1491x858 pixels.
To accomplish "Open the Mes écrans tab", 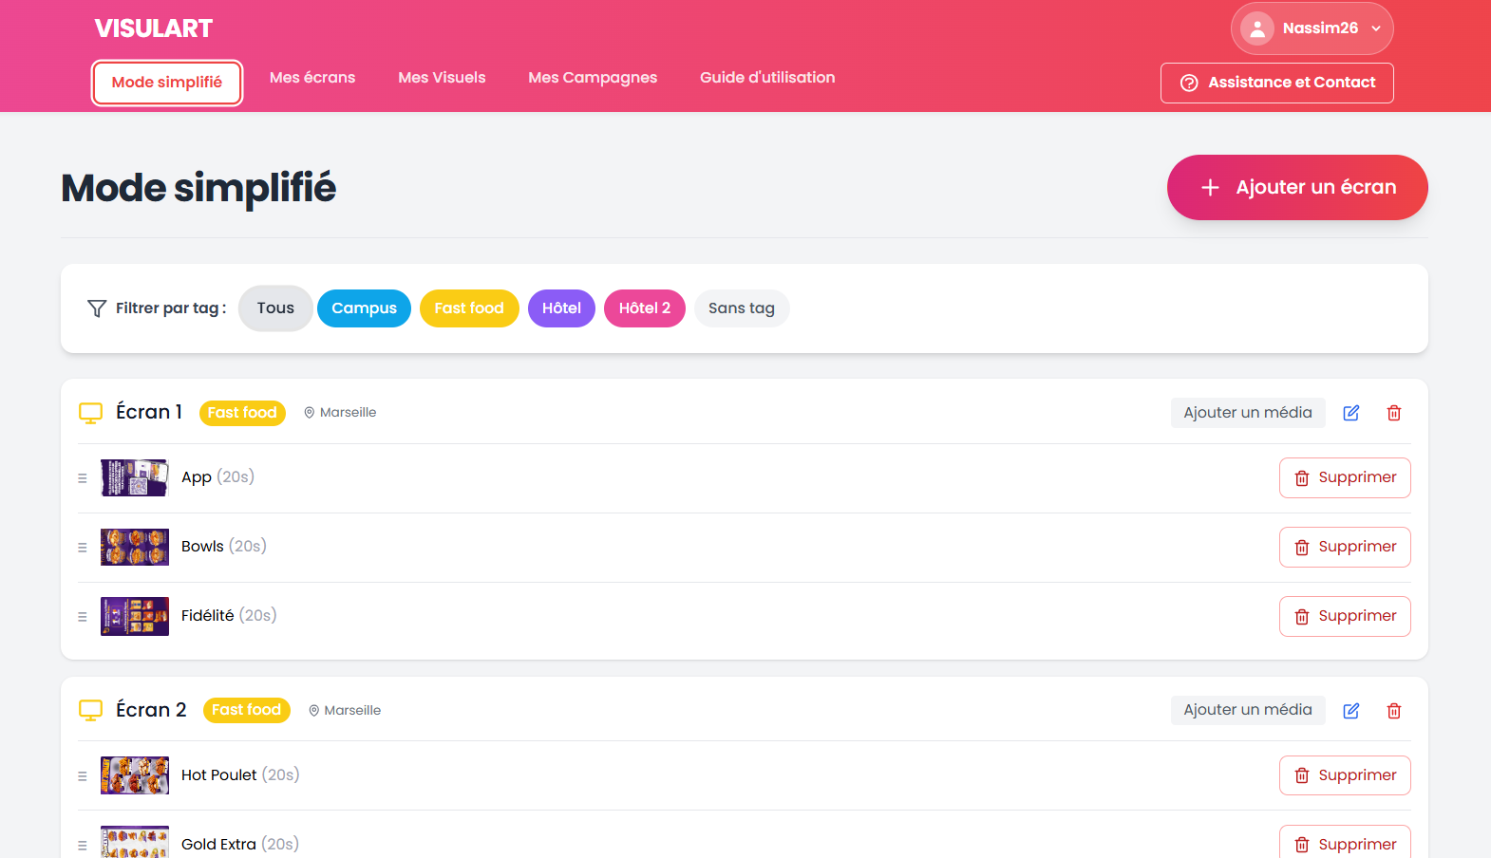I will coord(312,78).
